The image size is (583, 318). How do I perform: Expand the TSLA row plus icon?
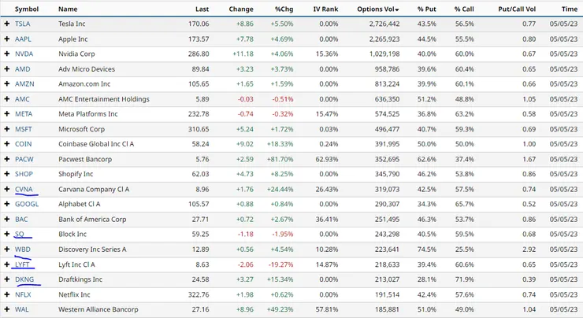pyautogui.click(x=6, y=24)
